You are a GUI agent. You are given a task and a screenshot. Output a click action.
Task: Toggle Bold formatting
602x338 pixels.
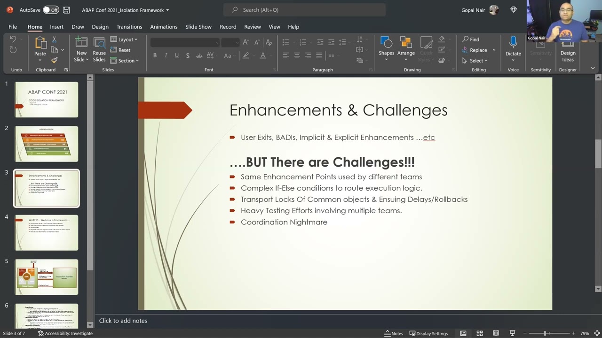click(155, 55)
